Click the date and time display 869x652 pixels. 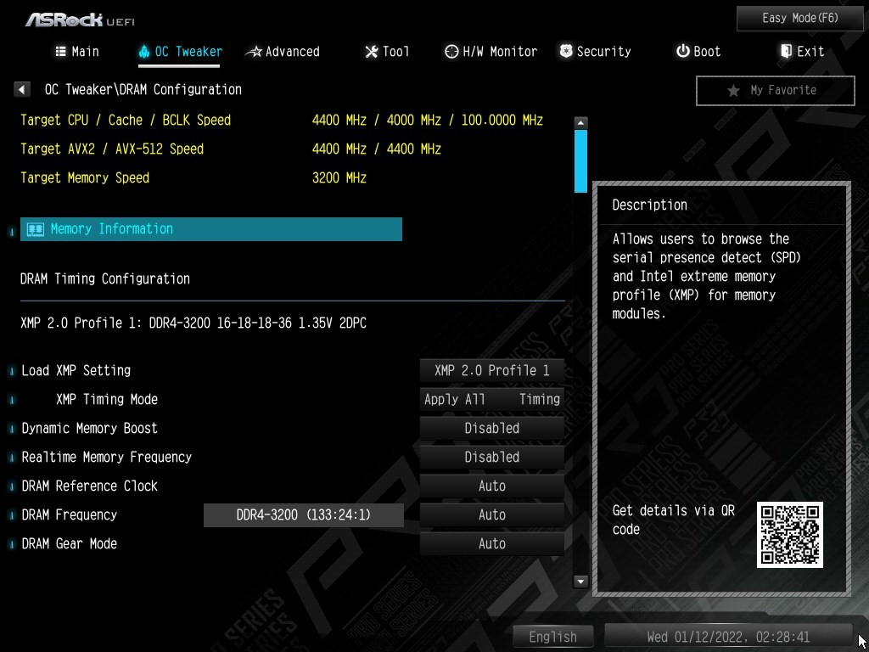(727, 637)
